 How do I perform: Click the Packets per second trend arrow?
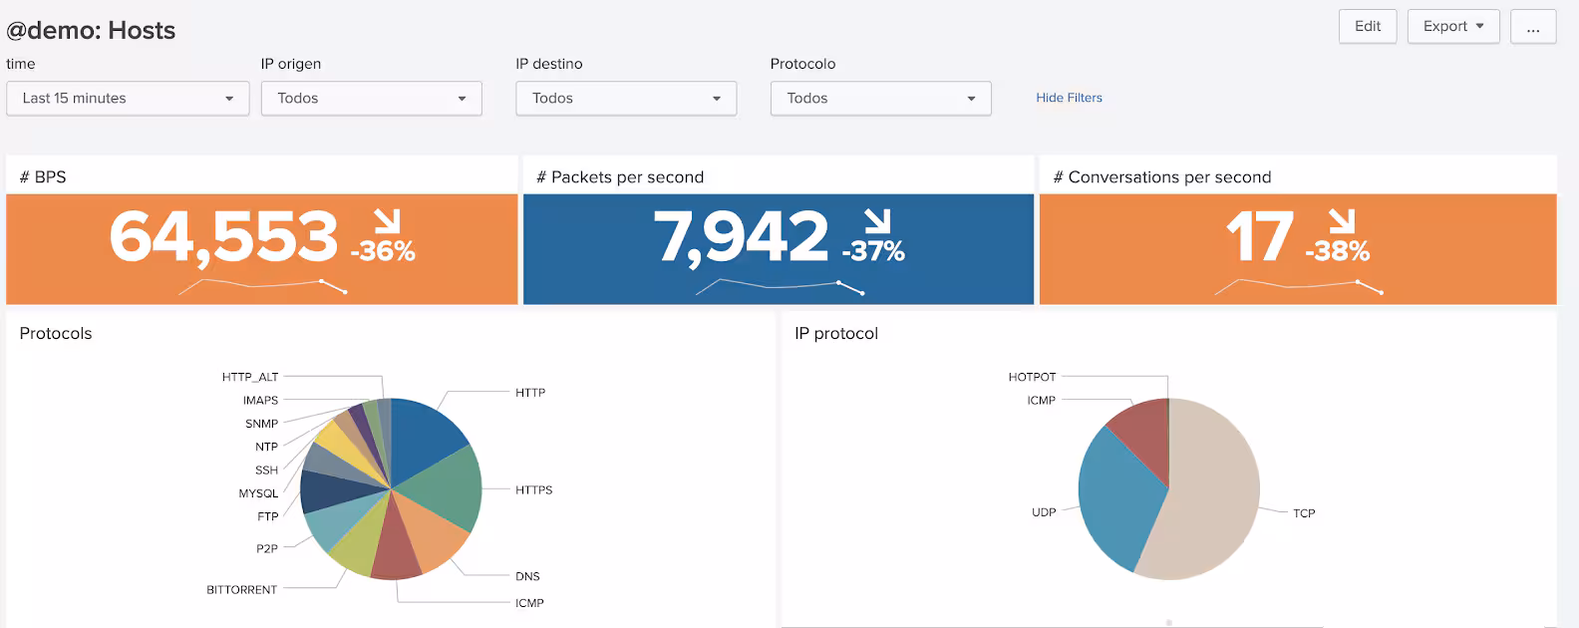click(876, 221)
